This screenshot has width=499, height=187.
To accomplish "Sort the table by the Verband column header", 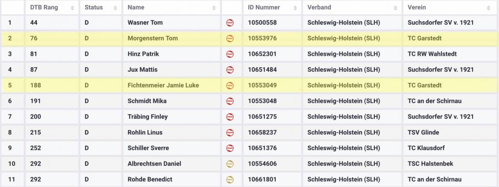I will 319,7.
